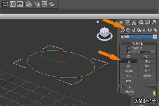Open Render Setup teapot icon
159x106 pixels.
coord(37,4)
